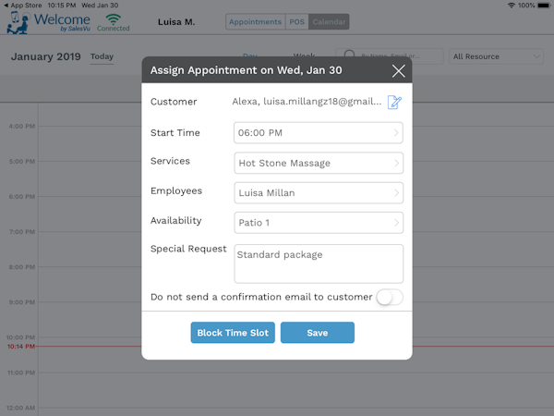Image resolution: width=554 pixels, height=416 pixels.
Task: Click the Special Request text field
Action: [319, 263]
